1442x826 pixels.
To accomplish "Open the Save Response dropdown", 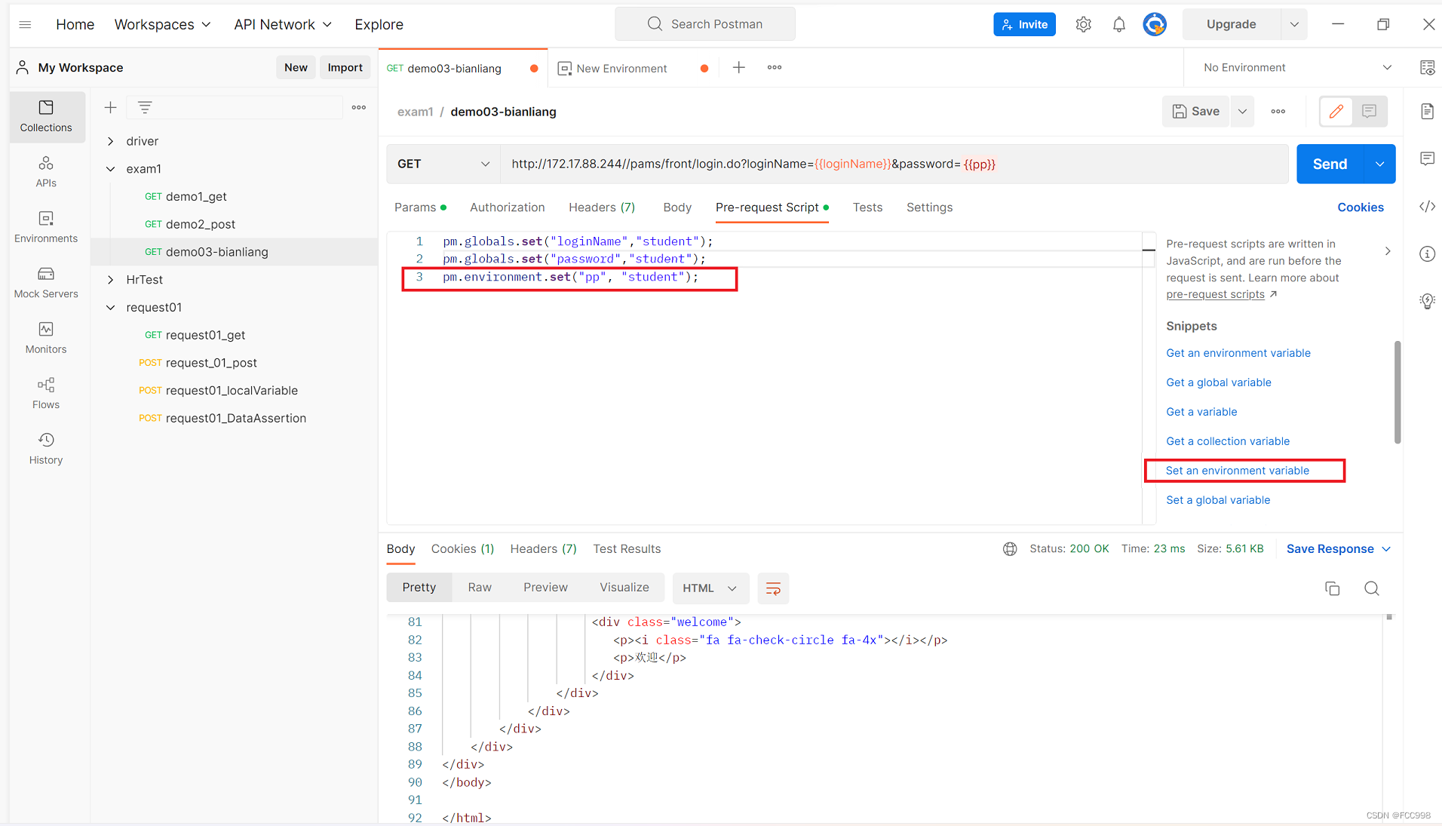I will coord(1338,548).
